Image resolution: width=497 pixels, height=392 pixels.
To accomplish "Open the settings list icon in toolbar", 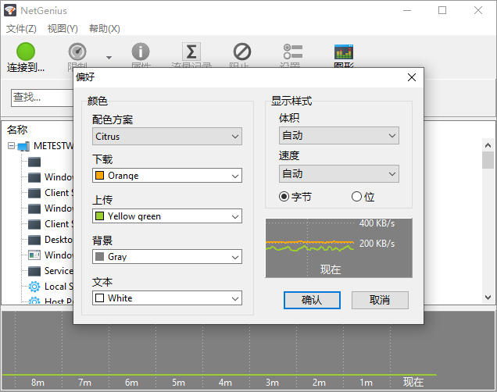I will pos(293,52).
